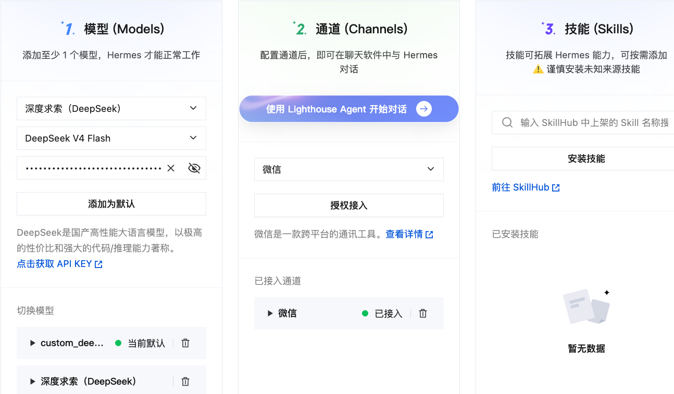Click the 已安装技能 section label
The height and width of the screenshot is (394, 674).
pyautogui.click(x=515, y=234)
